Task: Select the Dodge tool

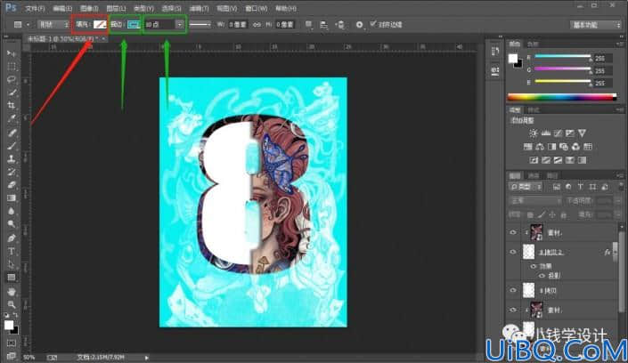Action: (12, 224)
